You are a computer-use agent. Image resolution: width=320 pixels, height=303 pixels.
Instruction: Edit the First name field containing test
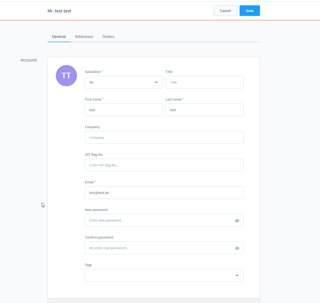(124, 110)
